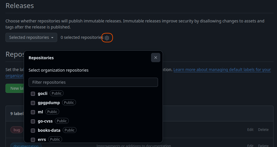Image resolution: width=277 pixels, height=147 pixels.
Task: Click the Public badge next to go-cvss
Action: click(x=62, y=121)
